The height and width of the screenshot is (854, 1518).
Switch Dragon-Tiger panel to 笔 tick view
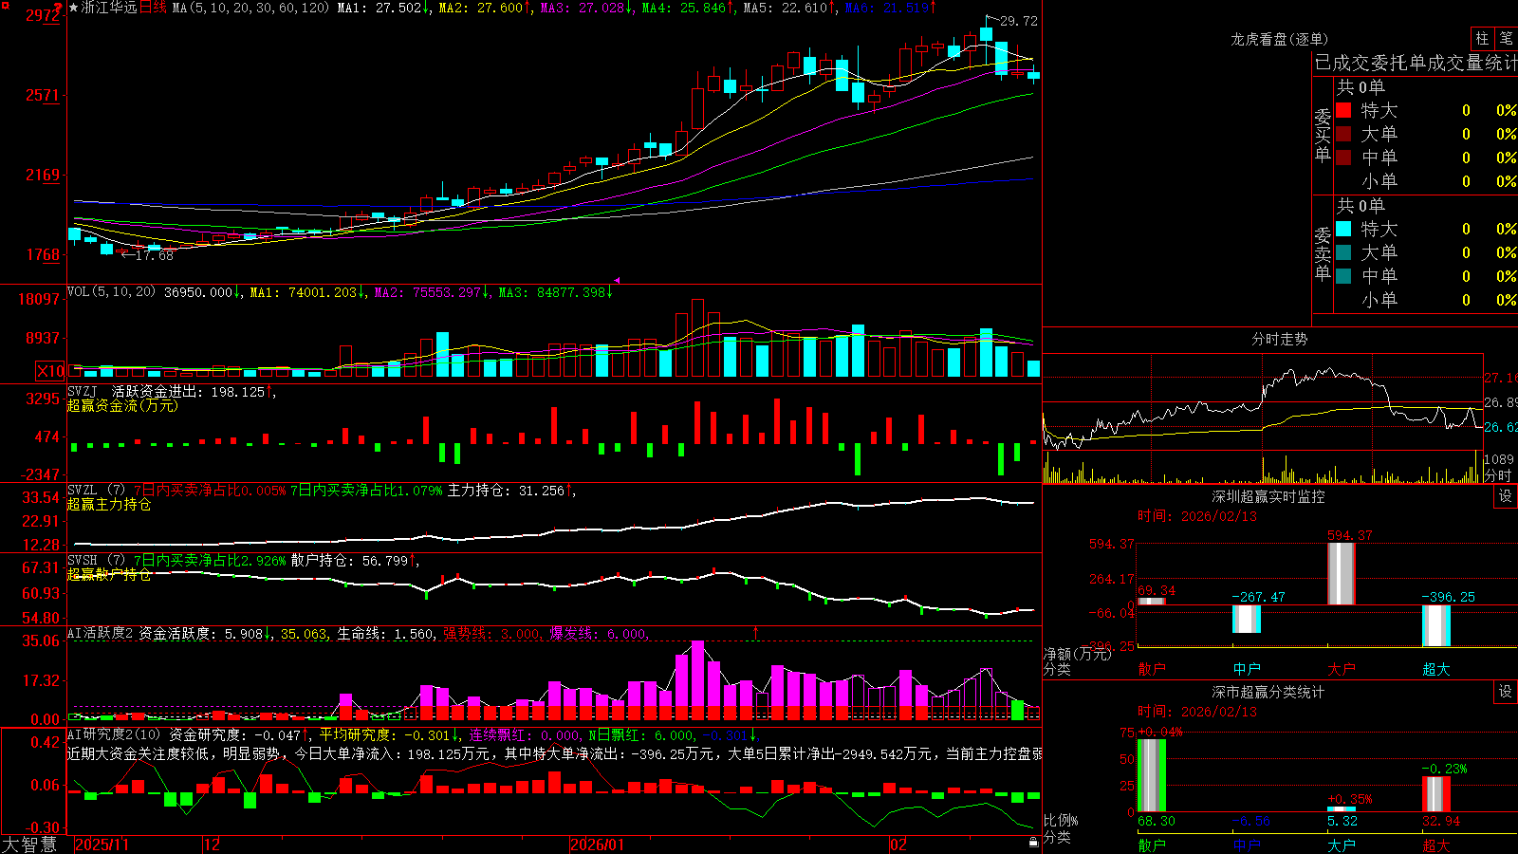(1506, 38)
